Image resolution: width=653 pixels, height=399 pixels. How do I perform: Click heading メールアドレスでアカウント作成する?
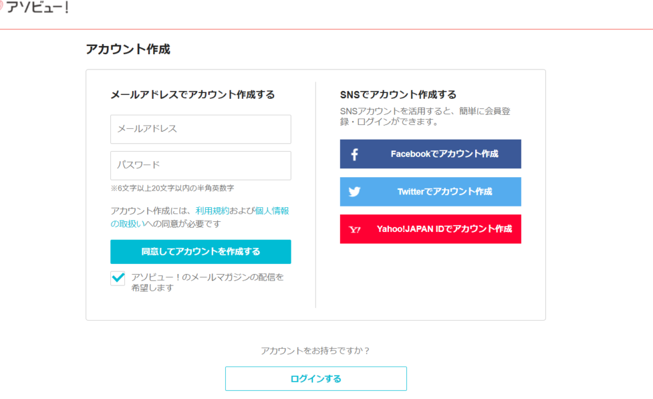(193, 95)
